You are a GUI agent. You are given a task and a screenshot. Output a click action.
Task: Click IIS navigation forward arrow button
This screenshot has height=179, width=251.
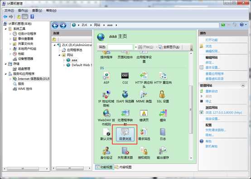[63, 25]
